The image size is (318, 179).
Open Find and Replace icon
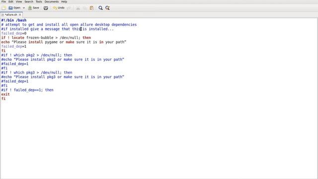[107, 8]
